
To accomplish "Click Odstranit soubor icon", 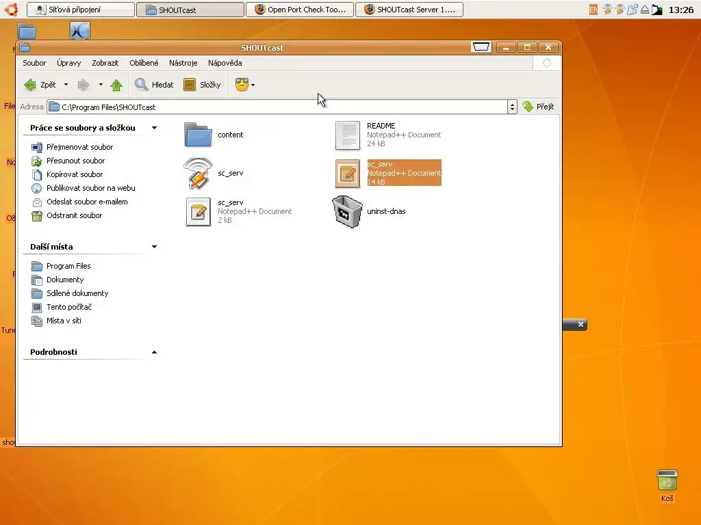I will pyautogui.click(x=37, y=216).
